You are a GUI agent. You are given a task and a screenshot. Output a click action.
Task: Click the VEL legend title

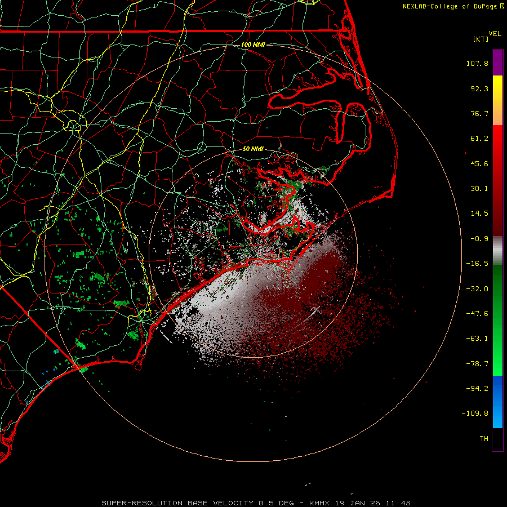pos(495,33)
